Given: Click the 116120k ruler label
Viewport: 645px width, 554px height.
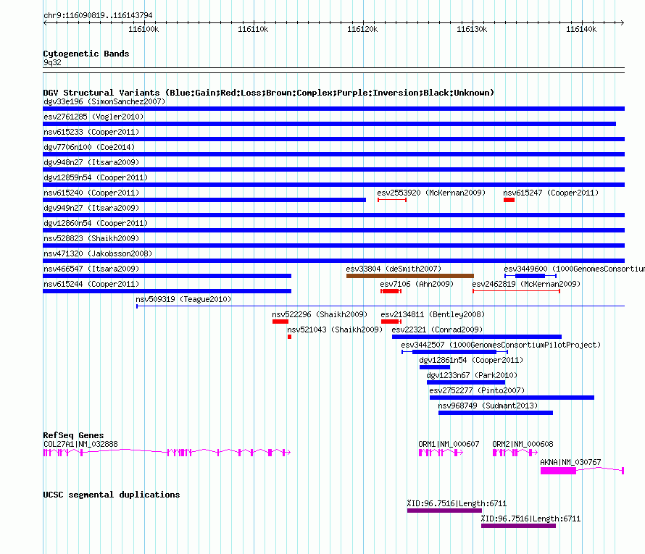Looking at the screenshot, I should pyautogui.click(x=362, y=29).
